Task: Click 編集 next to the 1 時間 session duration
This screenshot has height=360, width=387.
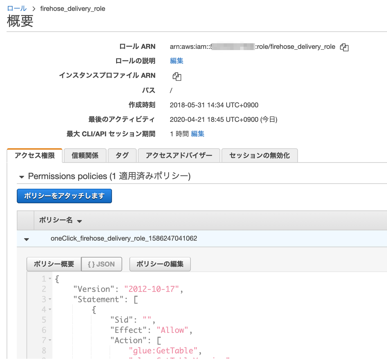Action: coord(197,134)
